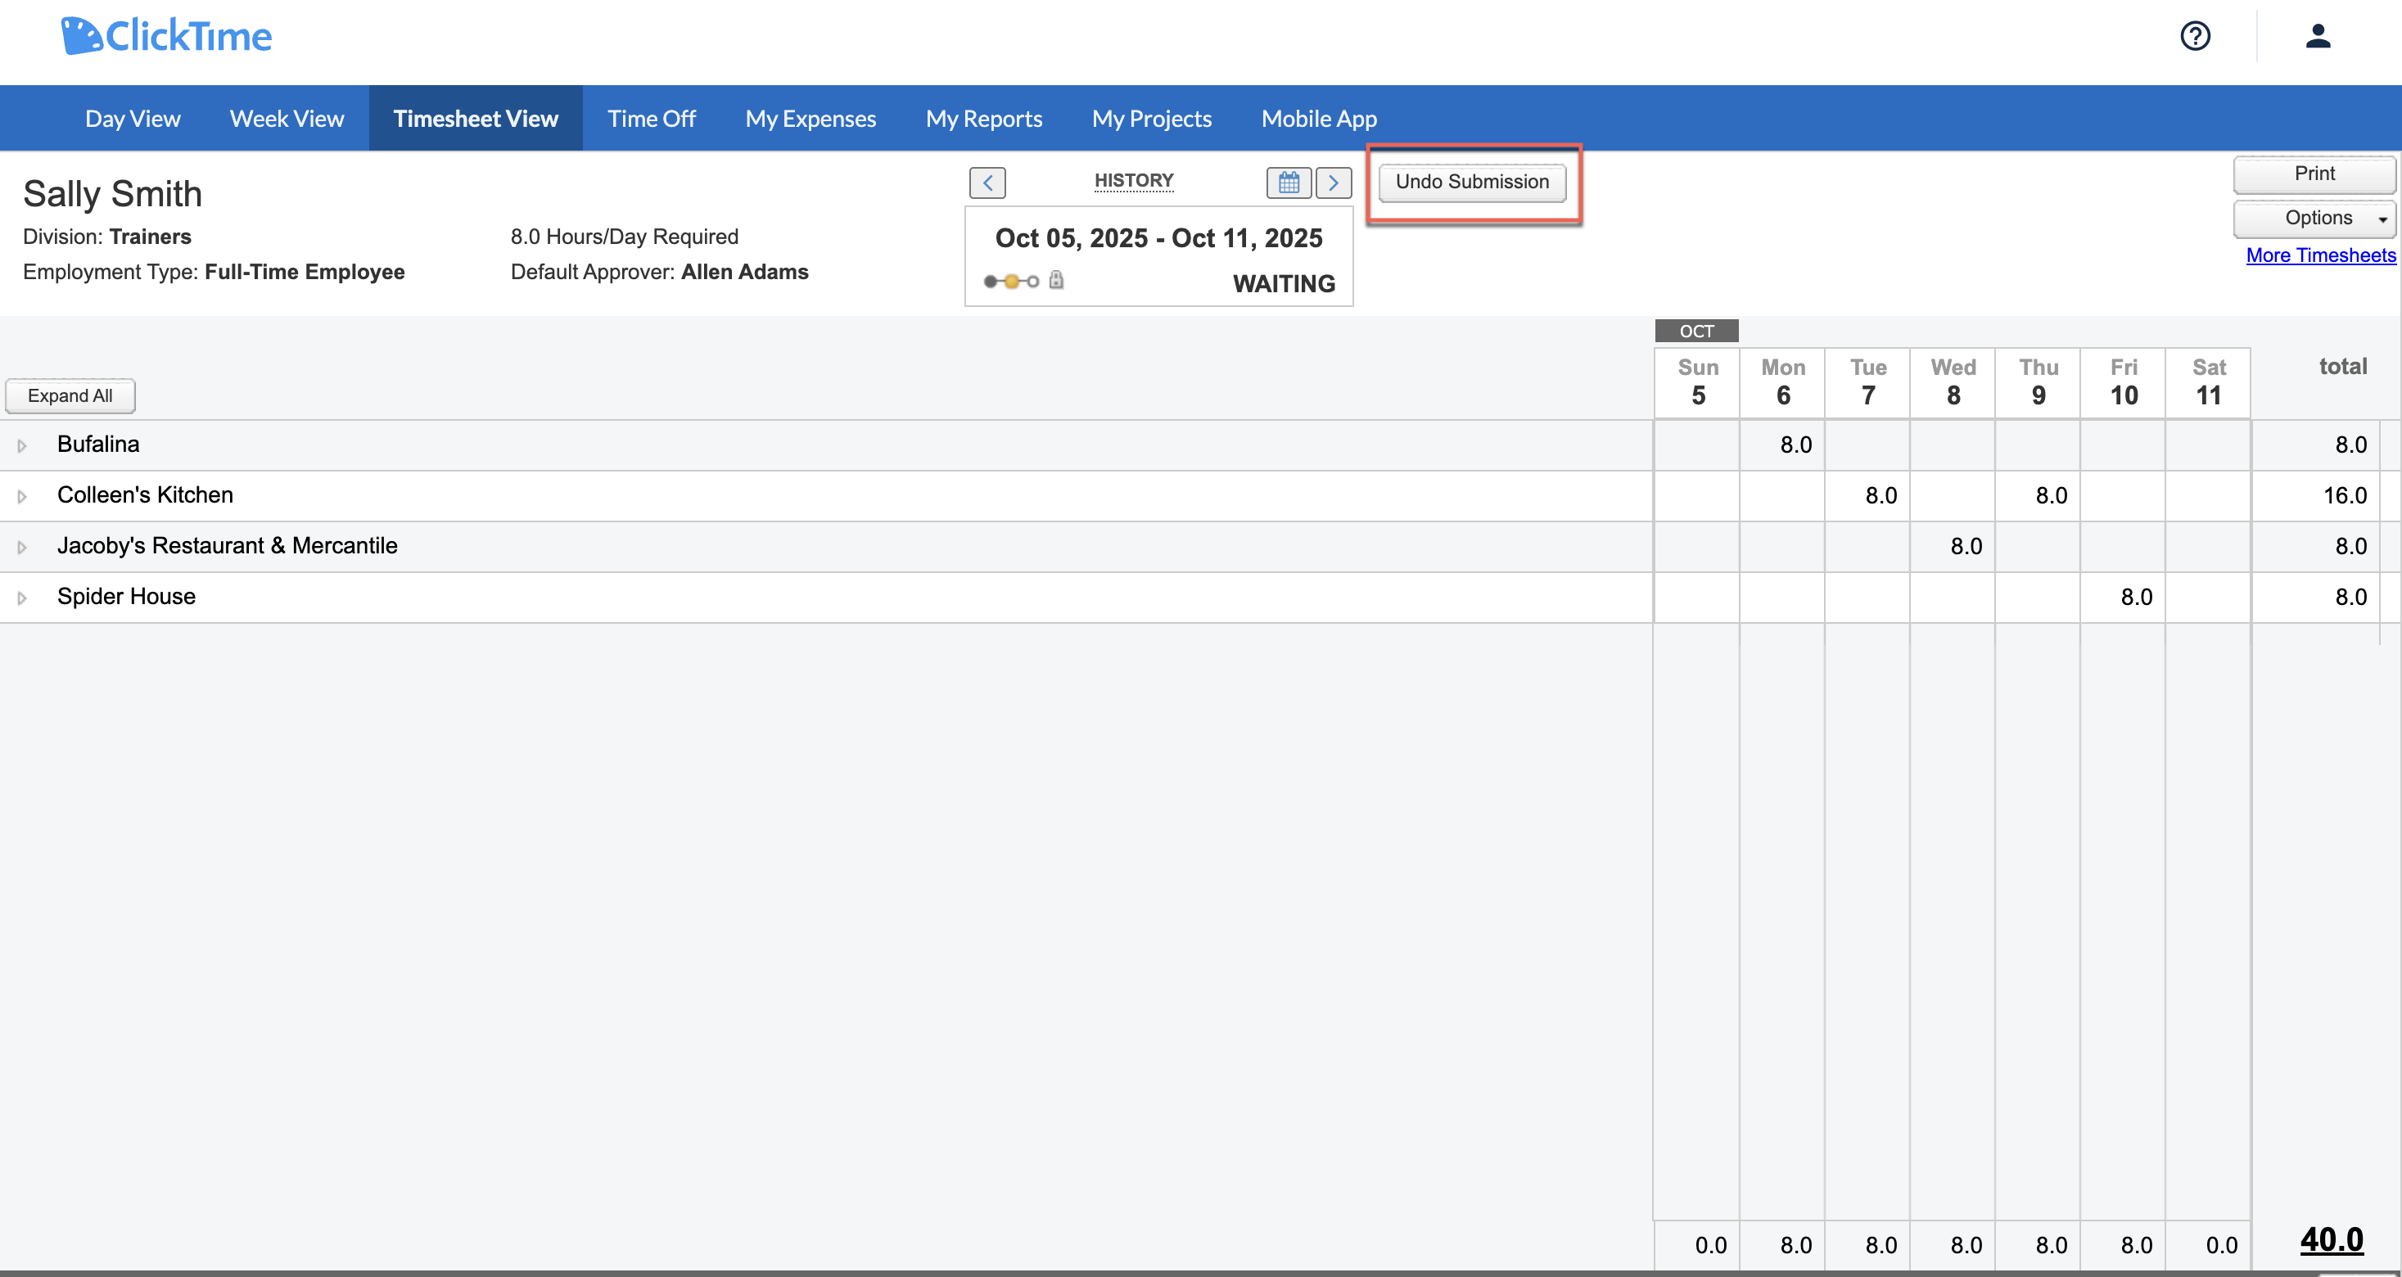
Task: Click the timesheet approval progress indicator
Action: [1011, 282]
